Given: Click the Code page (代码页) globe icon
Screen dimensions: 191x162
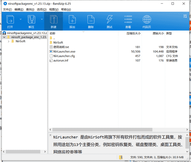Looking at the screenshot, I should (x=147, y=19).
